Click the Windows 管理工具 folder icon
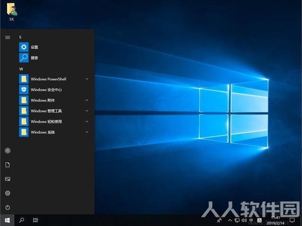 point(24,111)
